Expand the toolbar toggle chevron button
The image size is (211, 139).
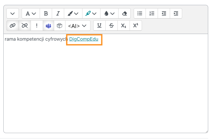click(x=13, y=13)
